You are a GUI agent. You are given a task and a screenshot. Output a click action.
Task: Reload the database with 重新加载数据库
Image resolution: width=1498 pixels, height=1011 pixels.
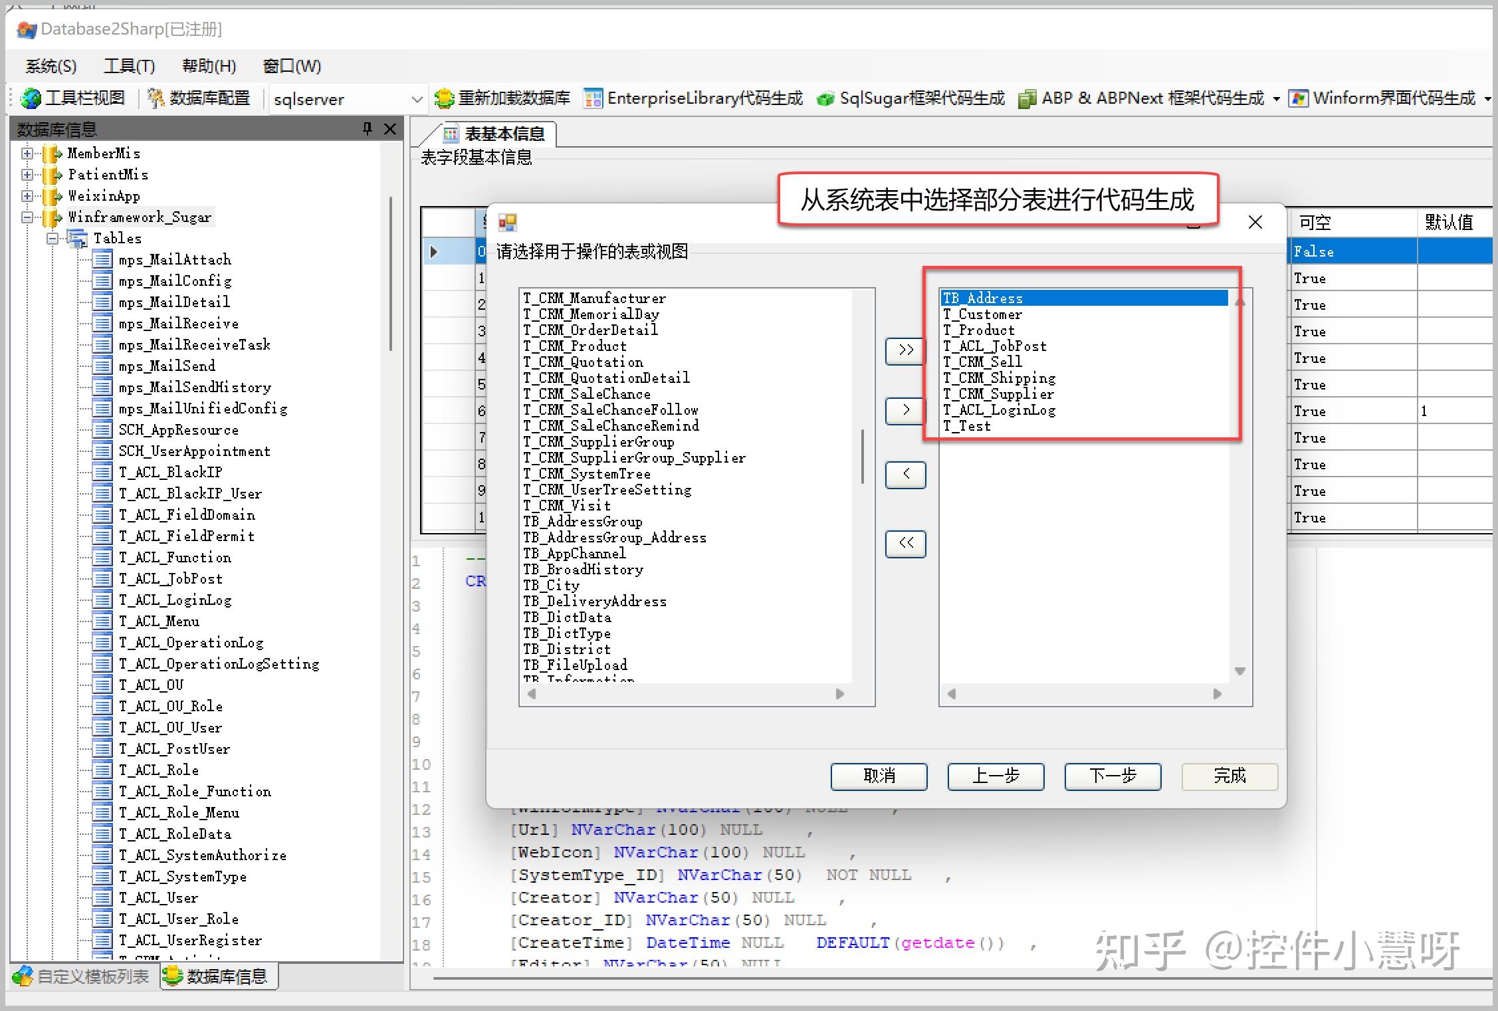[x=502, y=98]
